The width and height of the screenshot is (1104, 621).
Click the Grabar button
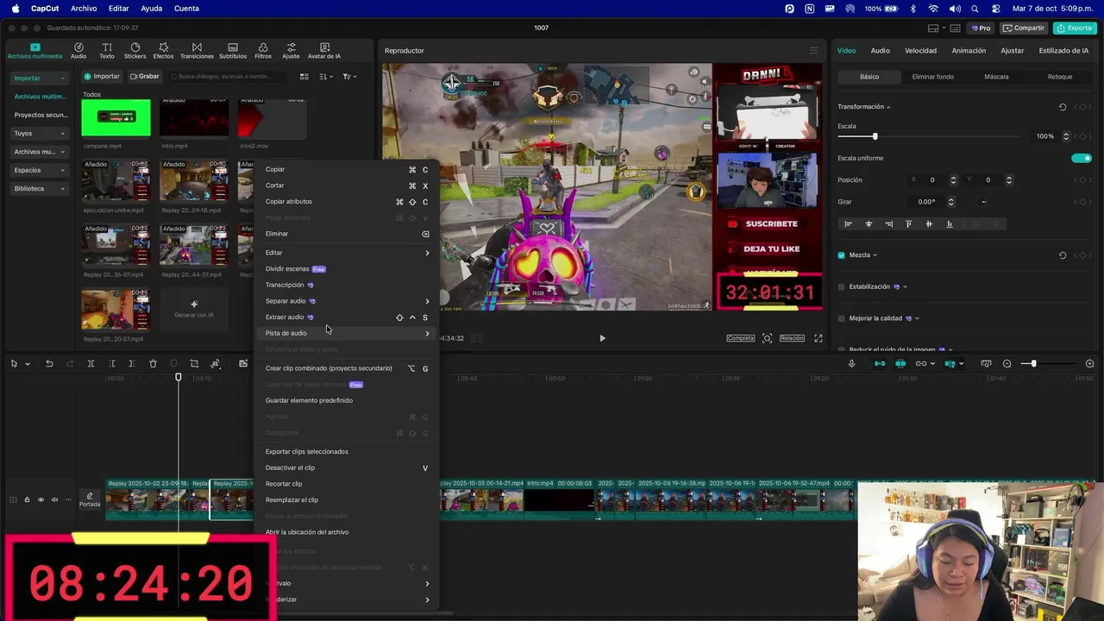click(x=145, y=77)
